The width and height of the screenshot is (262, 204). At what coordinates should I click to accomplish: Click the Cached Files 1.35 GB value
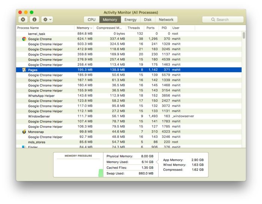pos(147,168)
